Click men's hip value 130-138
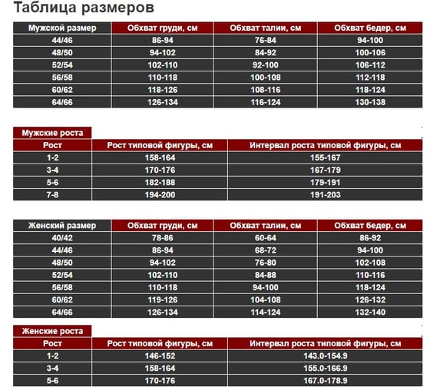The image size is (430, 387). click(x=370, y=102)
